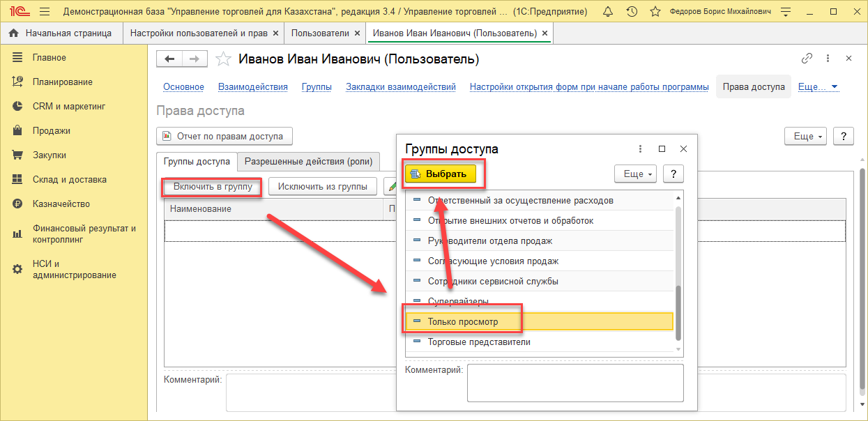Open notifications bell icon
The width and height of the screenshot is (868, 421).
tap(608, 12)
